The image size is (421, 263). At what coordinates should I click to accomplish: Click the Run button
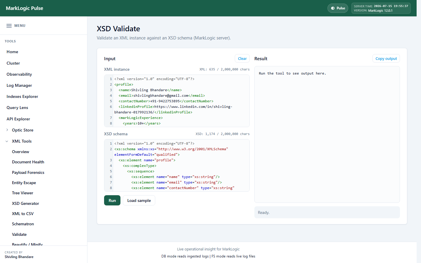tap(112, 200)
